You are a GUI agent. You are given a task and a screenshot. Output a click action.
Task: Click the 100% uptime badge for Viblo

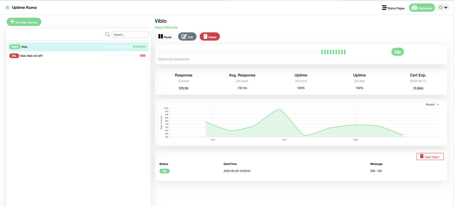pos(15,47)
